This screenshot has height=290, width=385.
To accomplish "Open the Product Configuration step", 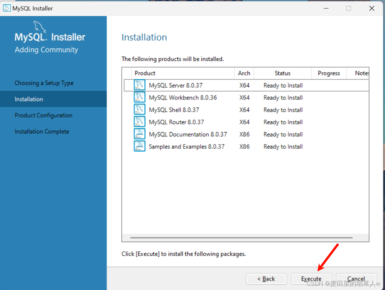I will click(43, 115).
